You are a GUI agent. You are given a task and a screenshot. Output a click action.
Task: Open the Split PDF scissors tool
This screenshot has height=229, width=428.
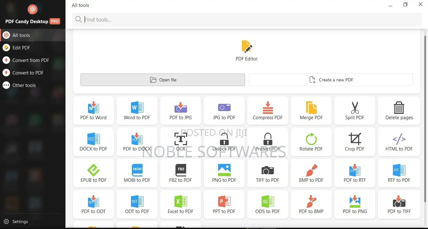coord(355,110)
